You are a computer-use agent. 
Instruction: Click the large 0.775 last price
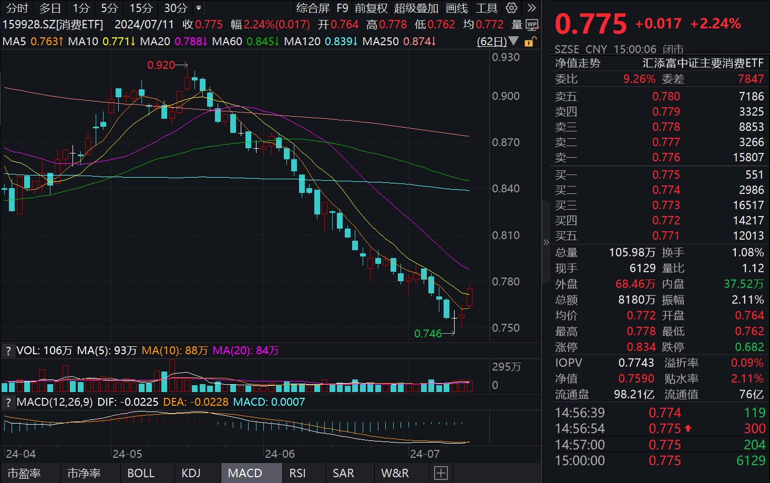pyautogui.click(x=591, y=24)
